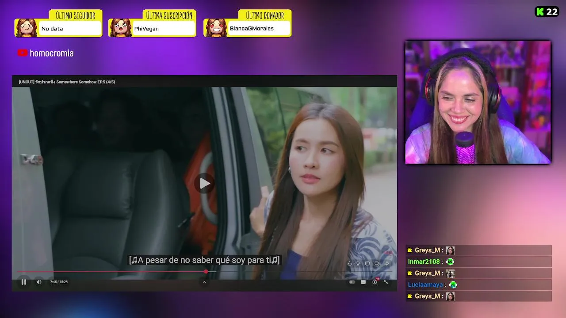Screen dimensions: 566x318
Task: Pause the video with the pause button
Action: click(x=24, y=282)
